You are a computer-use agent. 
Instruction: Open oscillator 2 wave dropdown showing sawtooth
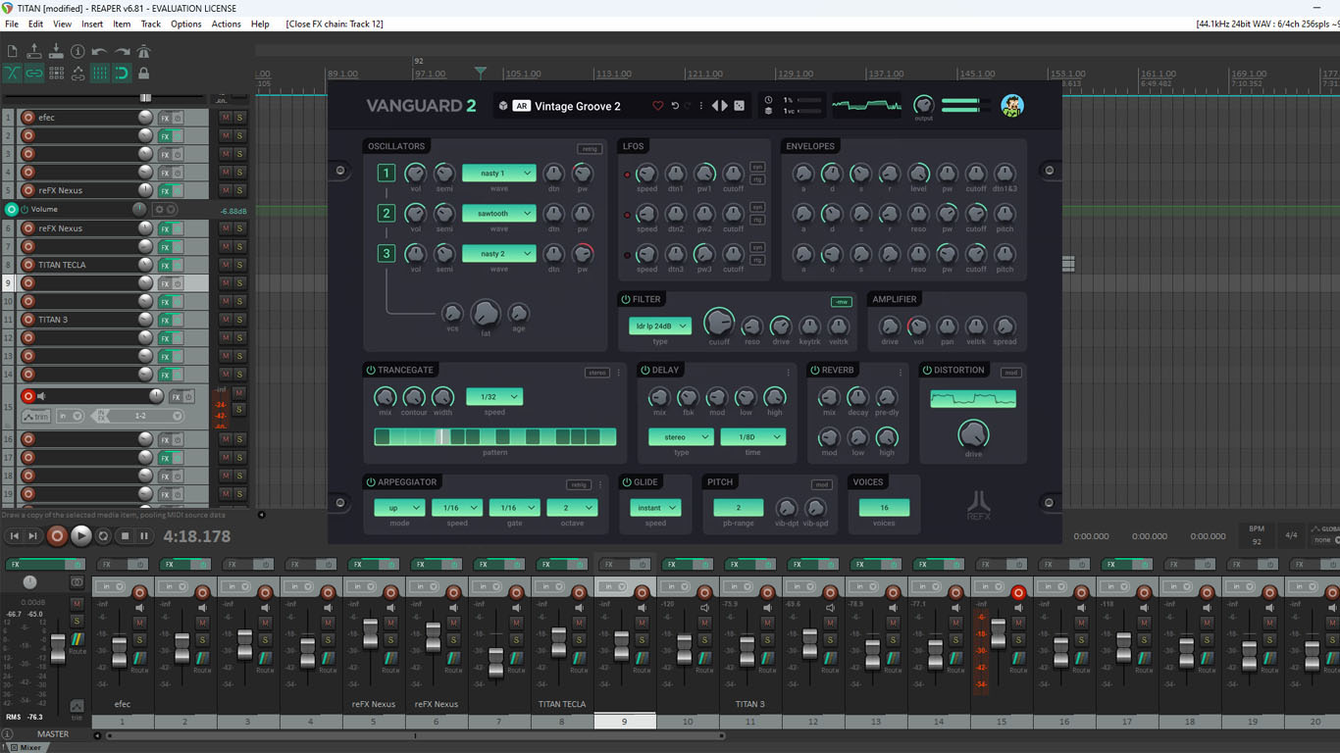(499, 214)
